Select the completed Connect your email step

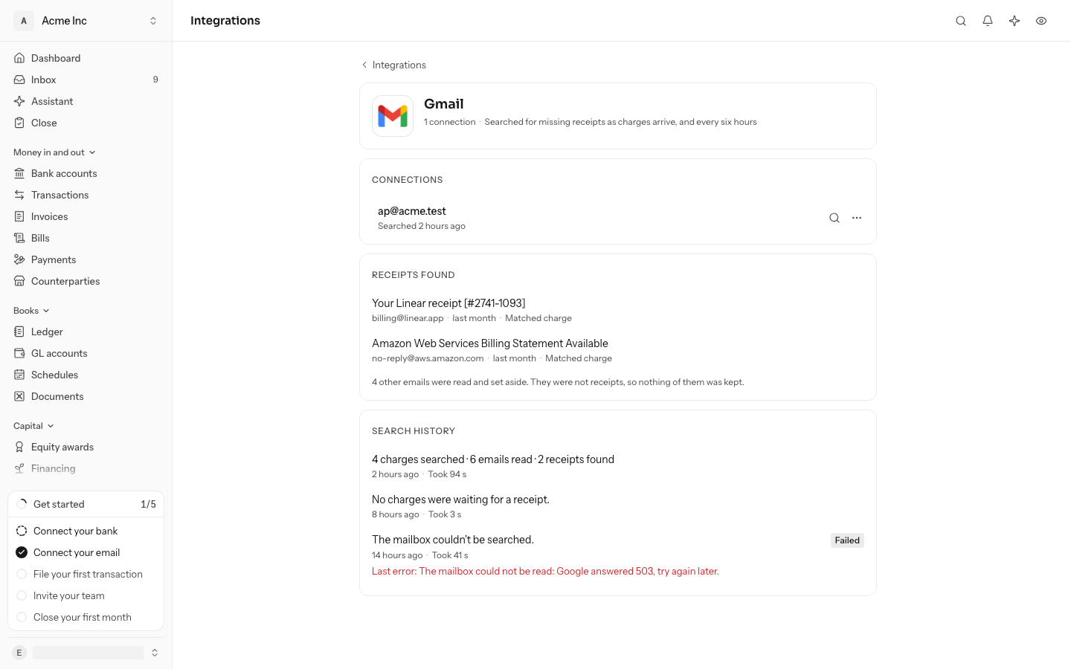(86, 552)
